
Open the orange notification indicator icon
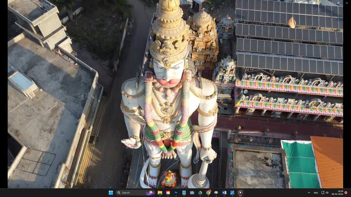click(346, 193)
